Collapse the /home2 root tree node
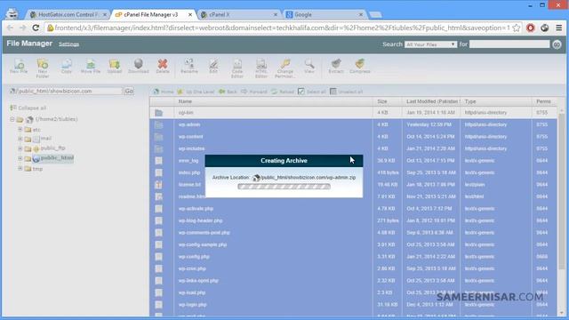 click(x=12, y=119)
